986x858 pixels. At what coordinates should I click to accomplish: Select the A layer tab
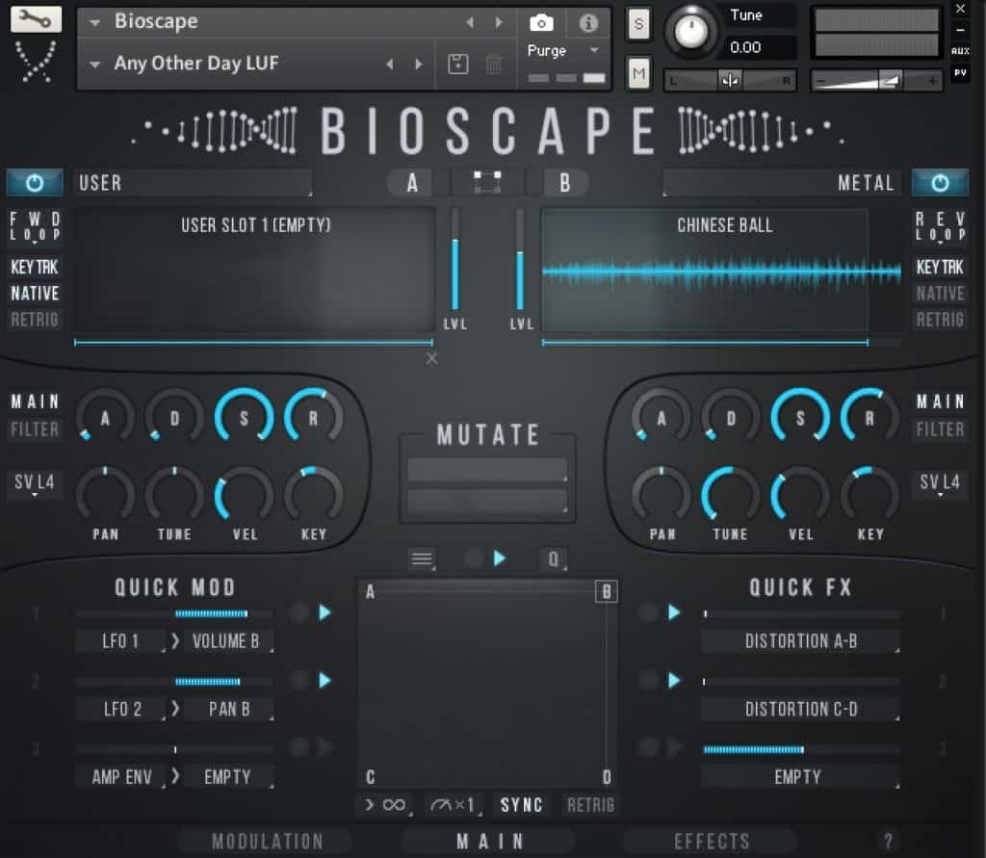coord(412,183)
